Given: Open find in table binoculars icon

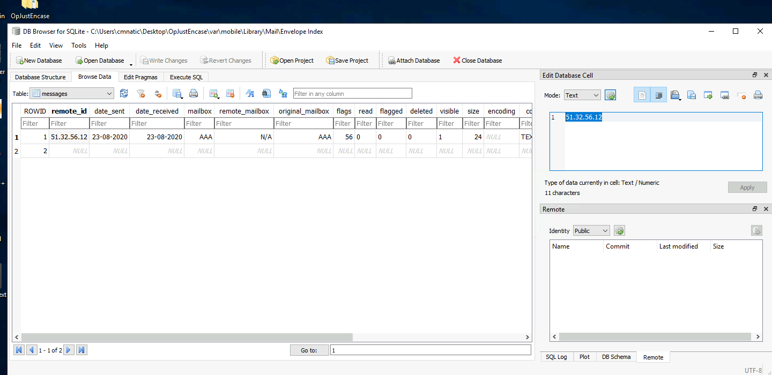Looking at the screenshot, I should click(x=266, y=94).
